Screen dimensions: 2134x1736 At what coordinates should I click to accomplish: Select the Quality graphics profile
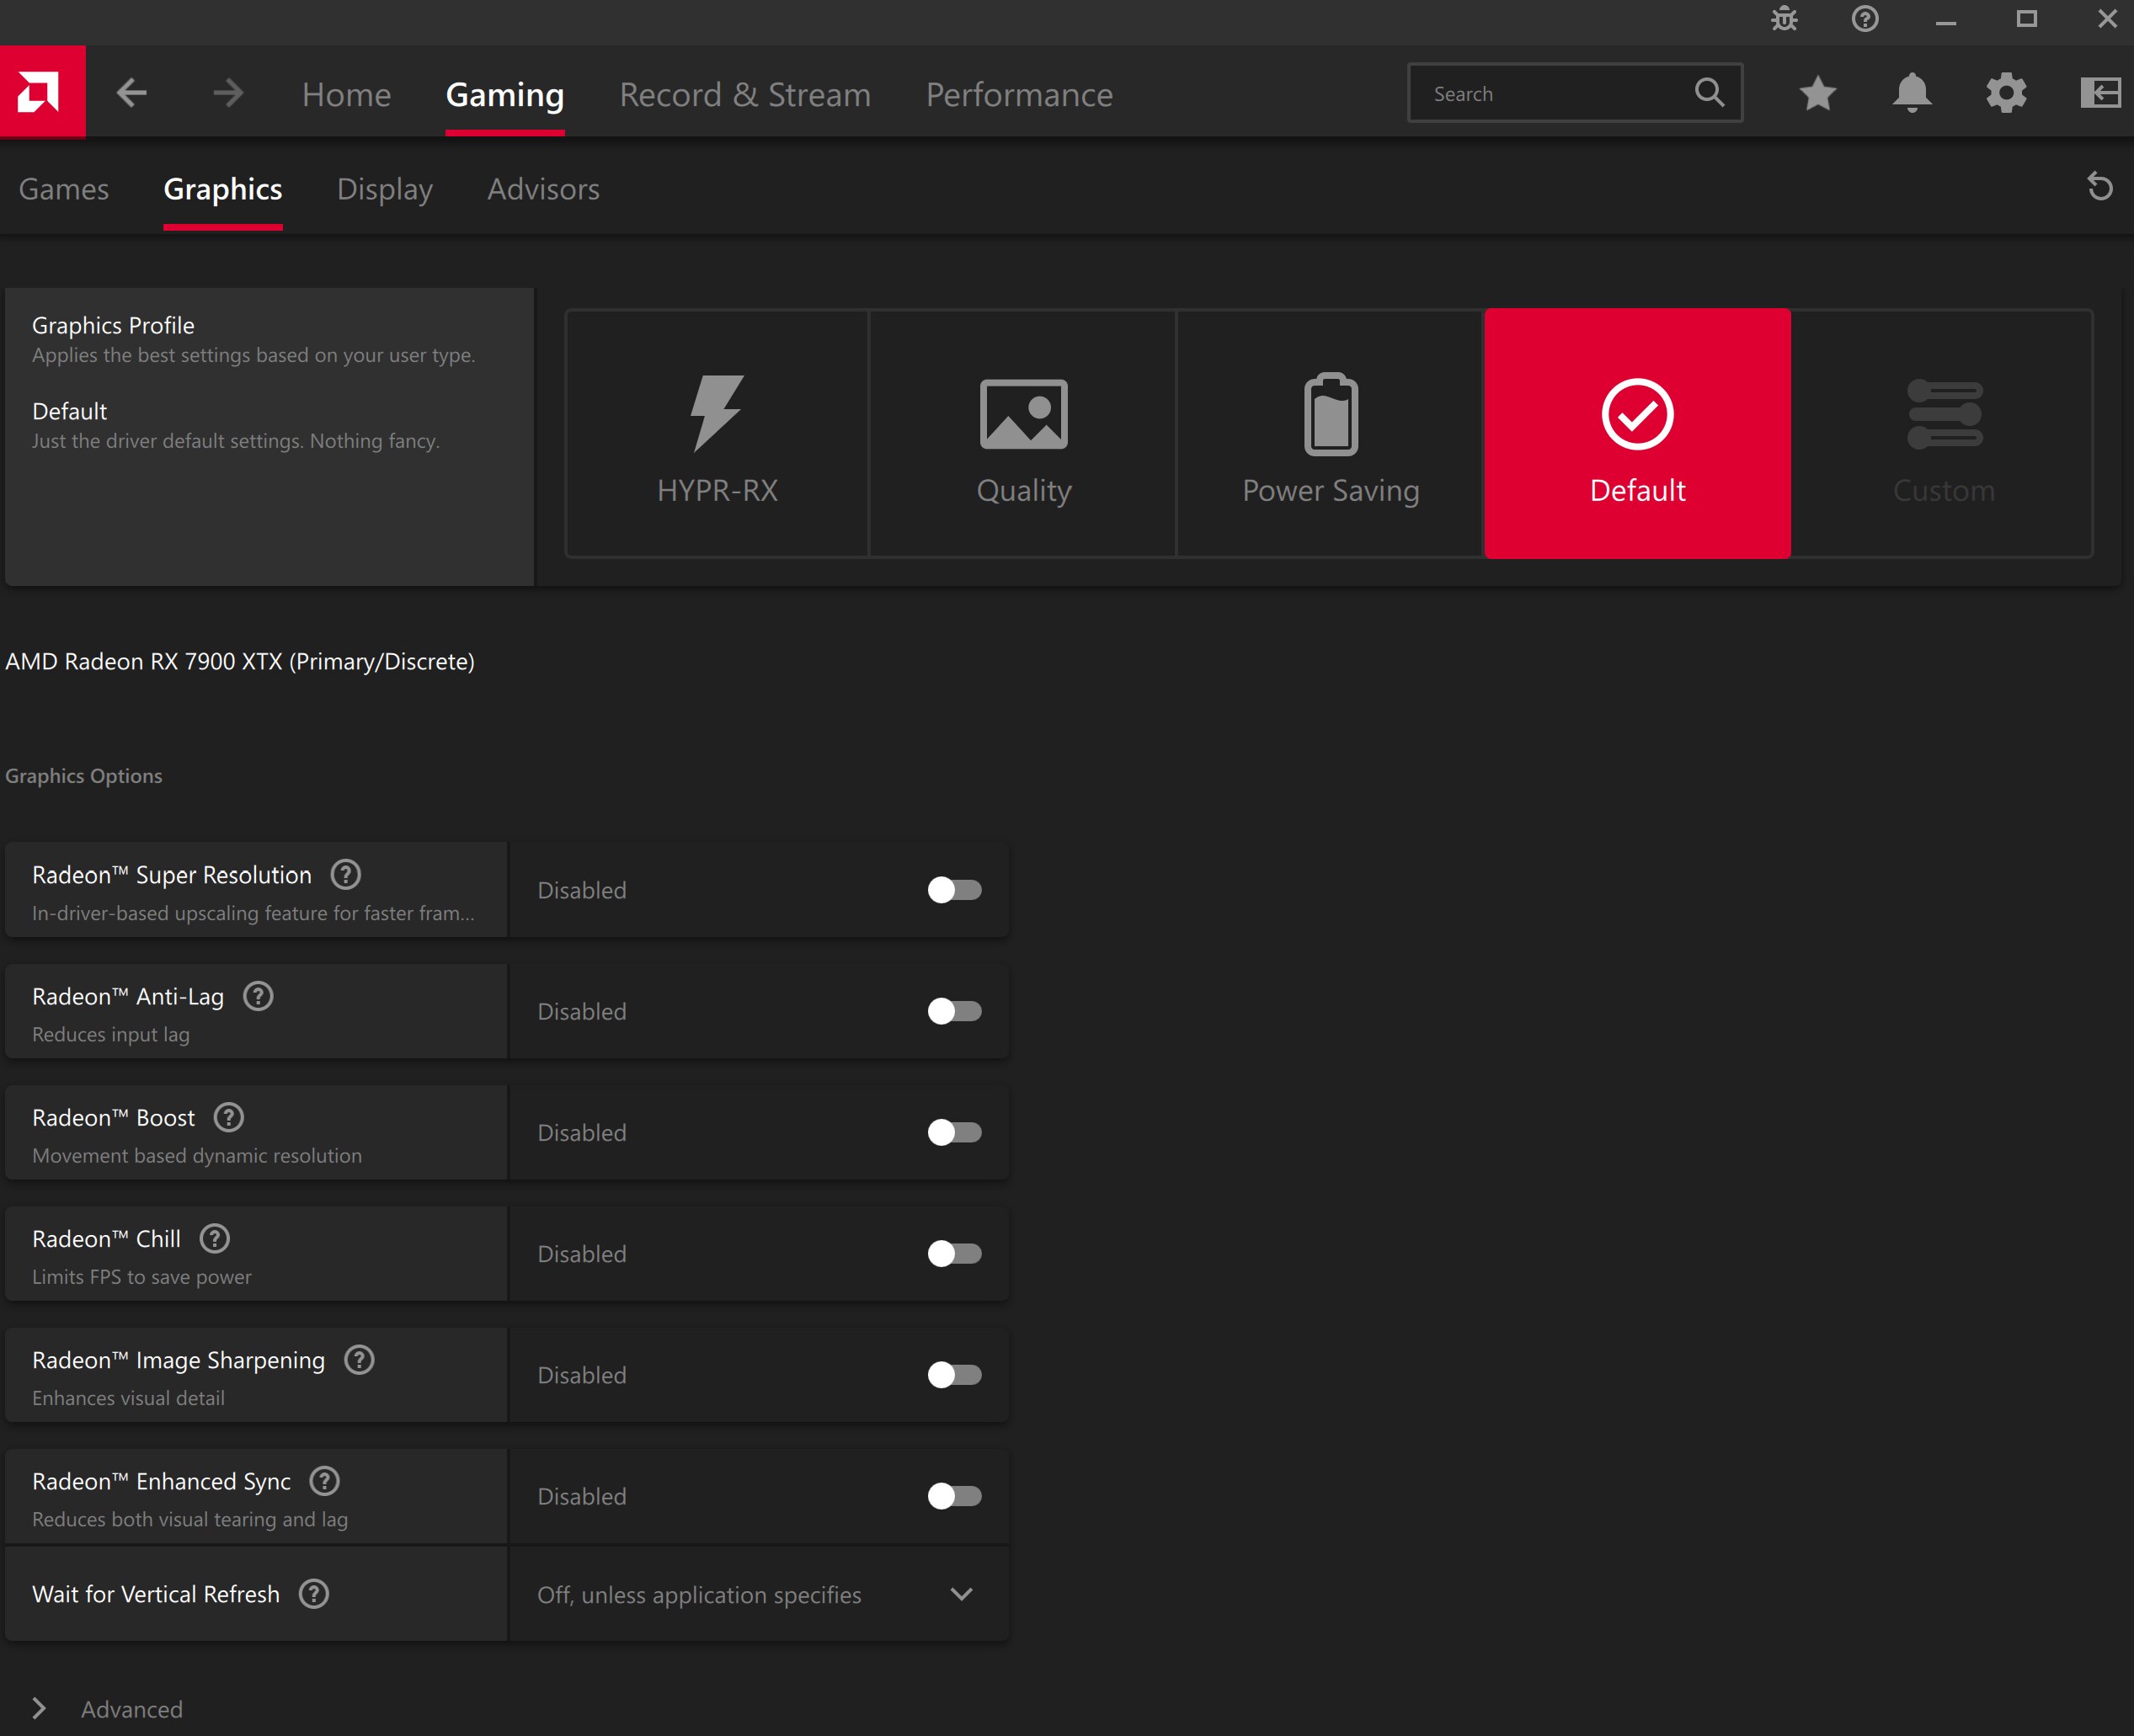[x=1022, y=433]
